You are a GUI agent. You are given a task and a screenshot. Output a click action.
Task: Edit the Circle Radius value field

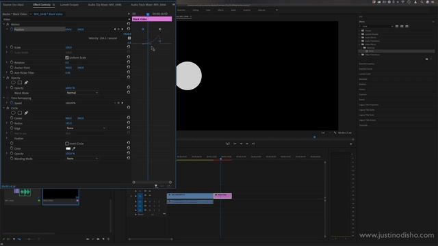pos(68,123)
